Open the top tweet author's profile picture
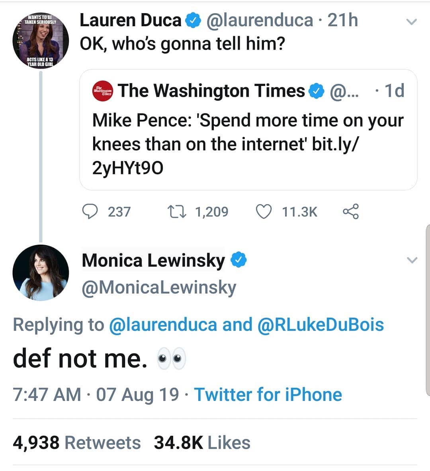This screenshot has height=471, width=430. (x=41, y=41)
